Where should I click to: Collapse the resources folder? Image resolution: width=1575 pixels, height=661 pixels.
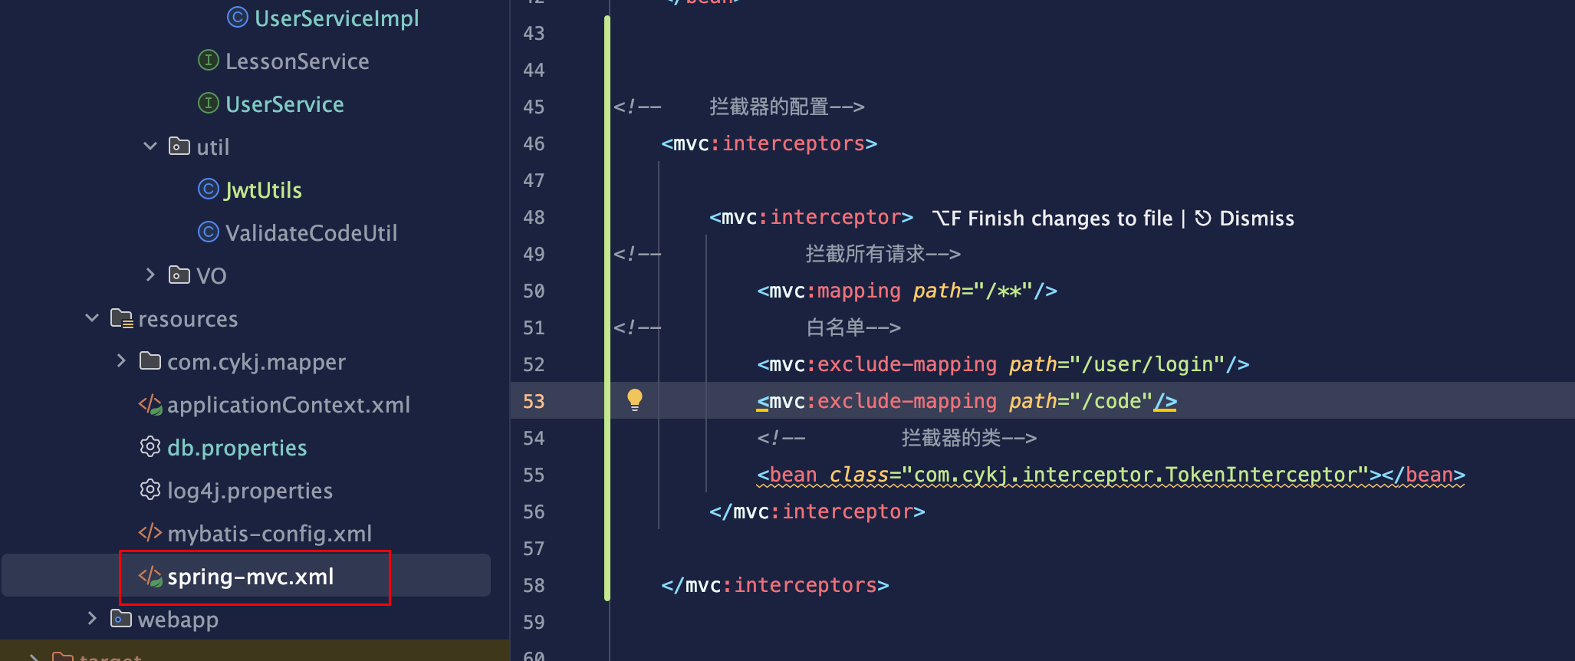click(92, 317)
